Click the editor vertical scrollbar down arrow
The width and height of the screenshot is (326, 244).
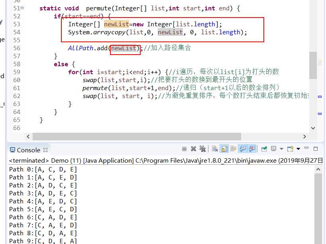(x=313, y=128)
